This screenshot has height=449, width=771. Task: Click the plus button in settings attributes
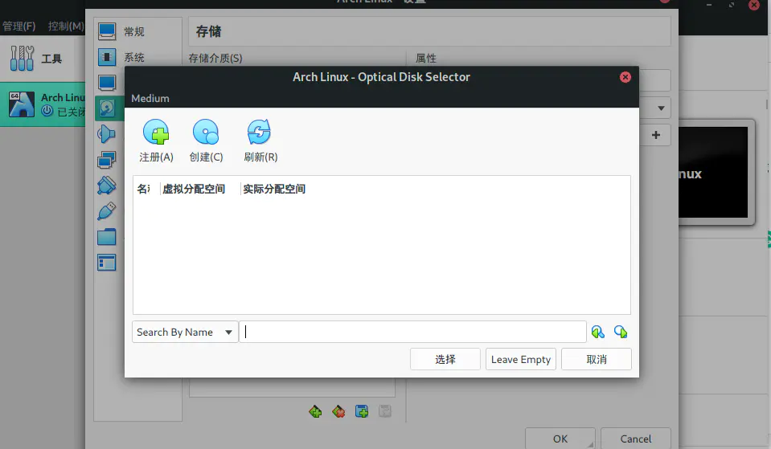point(656,135)
